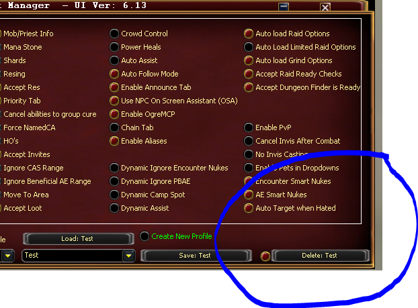
Task: Uncheck Enable OgreMCP
Action: [114, 114]
